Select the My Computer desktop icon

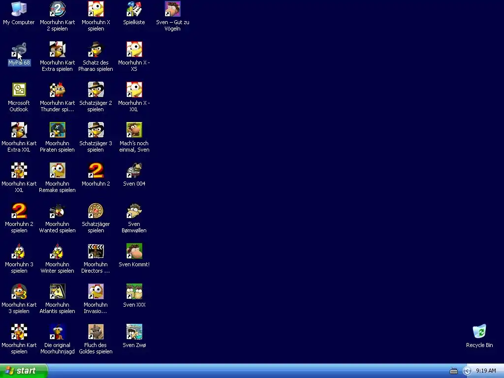(x=19, y=9)
